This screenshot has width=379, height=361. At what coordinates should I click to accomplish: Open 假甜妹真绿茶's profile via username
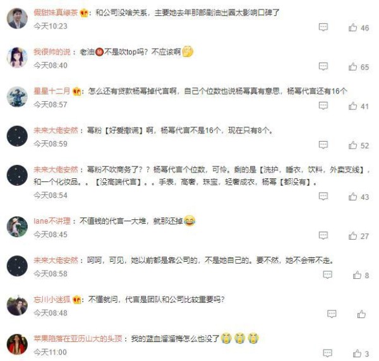point(56,13)
